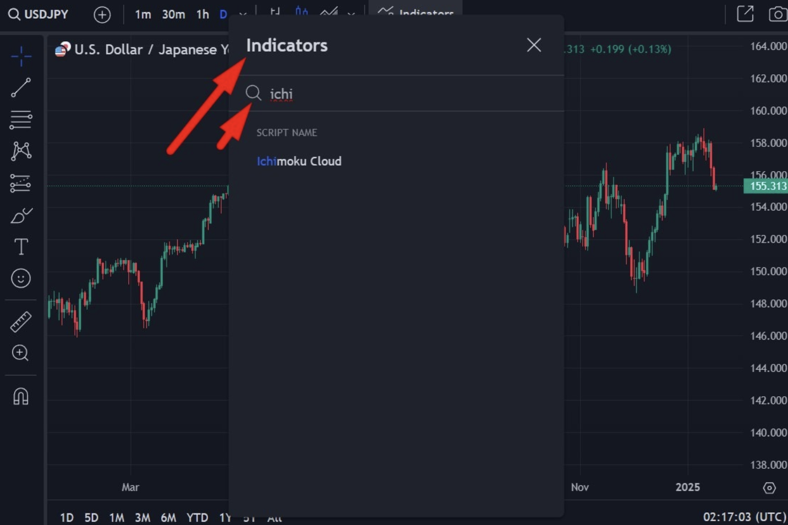788x525 pixels.
Task: Select the ruler measure tool
Action: click(x=21, y=322)
